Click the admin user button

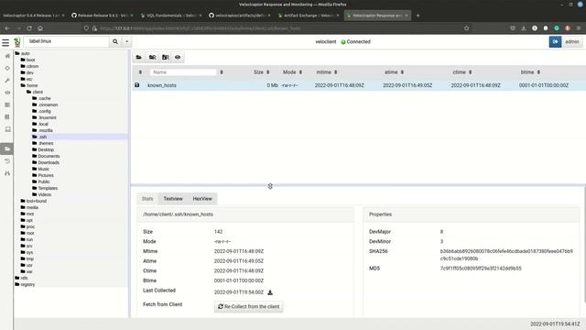[571, 42]
